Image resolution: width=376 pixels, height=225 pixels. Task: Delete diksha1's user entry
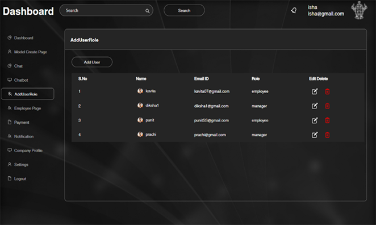327,106
